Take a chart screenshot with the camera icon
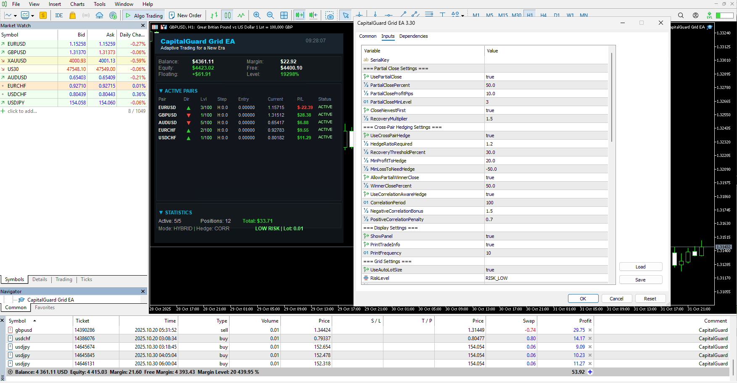This screenshot has height=383, width=737. coord(330,15)
